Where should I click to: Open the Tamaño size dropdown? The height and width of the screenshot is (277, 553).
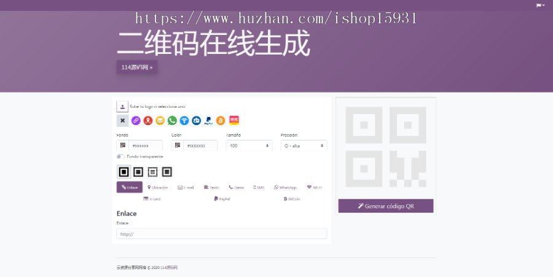(249, 145)
